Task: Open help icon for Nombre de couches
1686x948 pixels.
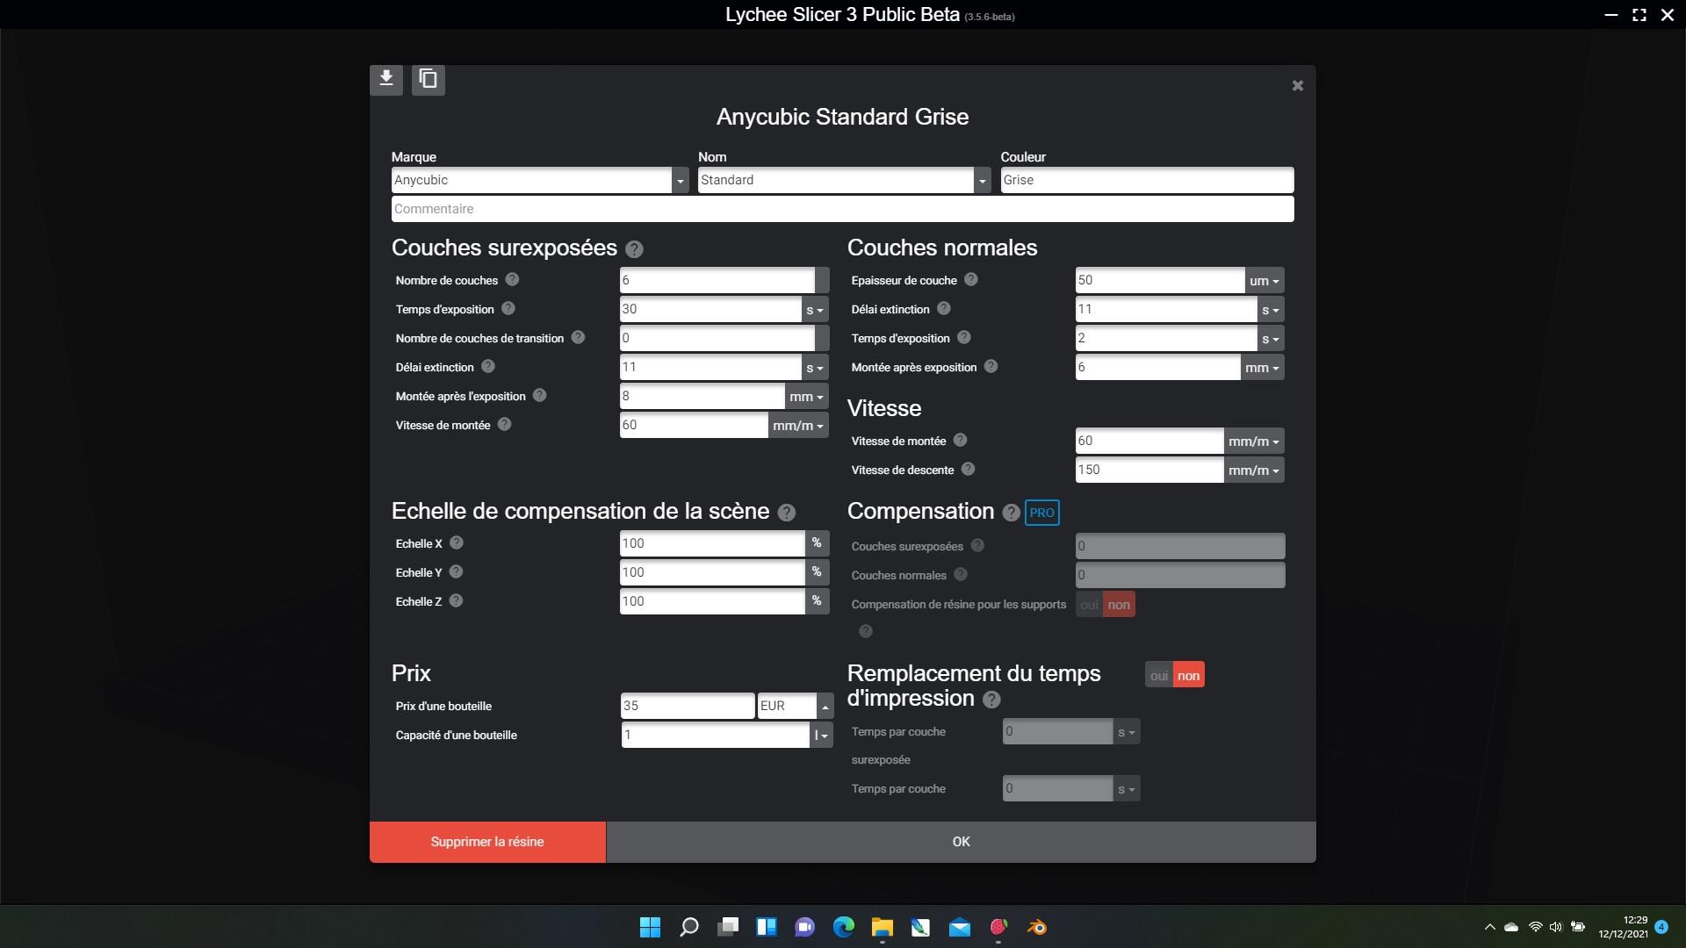Action: click(512, 279)
